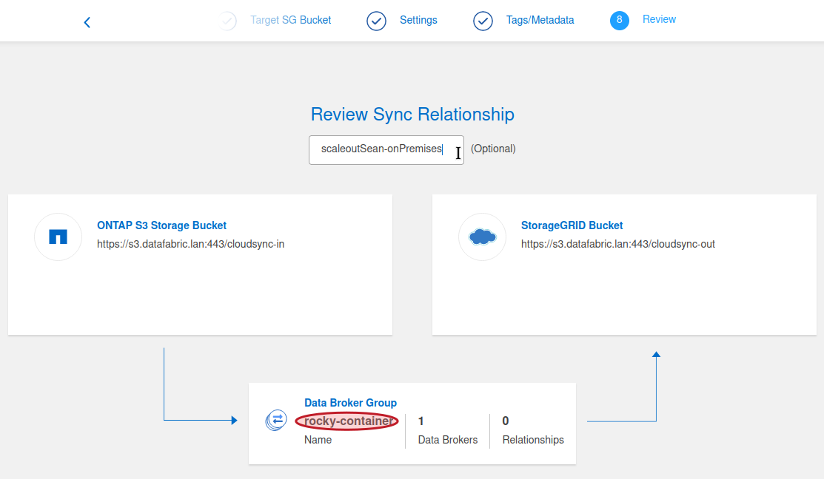Click the Data Broker Group heading

coord(350,402)
